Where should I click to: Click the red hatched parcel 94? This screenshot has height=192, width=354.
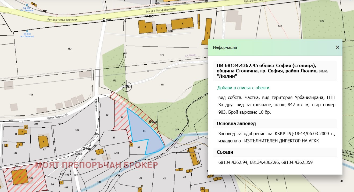(x=121, y=117)
